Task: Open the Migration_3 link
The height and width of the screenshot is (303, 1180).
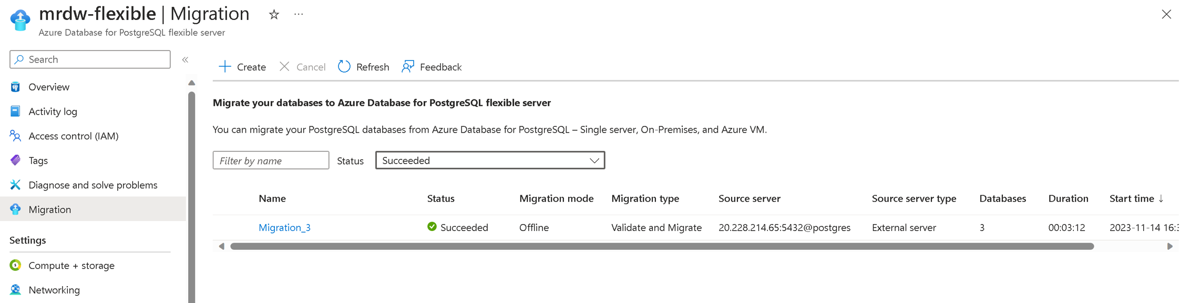Action: coord(284,227)
